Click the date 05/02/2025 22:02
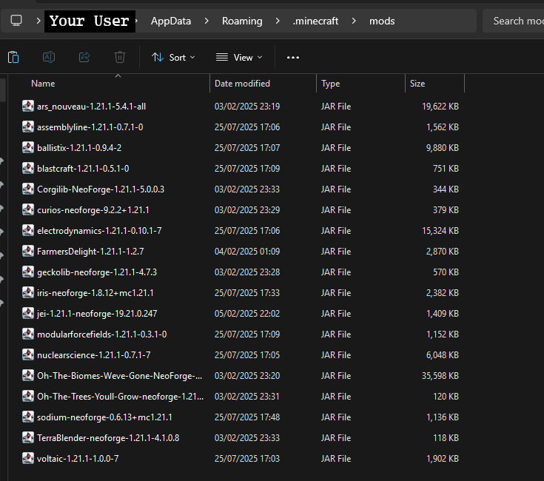The height and width of the screenshot is (481, 544). click(x=247, y=314)
